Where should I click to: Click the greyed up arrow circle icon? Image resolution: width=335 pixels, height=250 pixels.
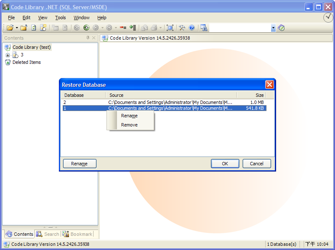[x=77, y=28]
